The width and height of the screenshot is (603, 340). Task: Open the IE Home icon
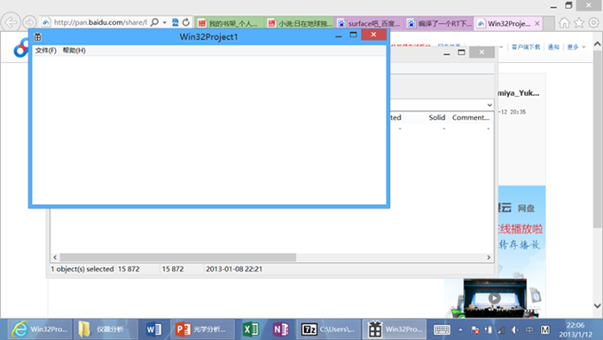tap(565, 23)
